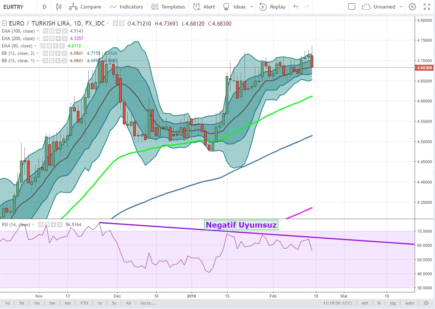
Task: Enter fullscreen mode
Action: pyautogui.click(x=427, y=7)
